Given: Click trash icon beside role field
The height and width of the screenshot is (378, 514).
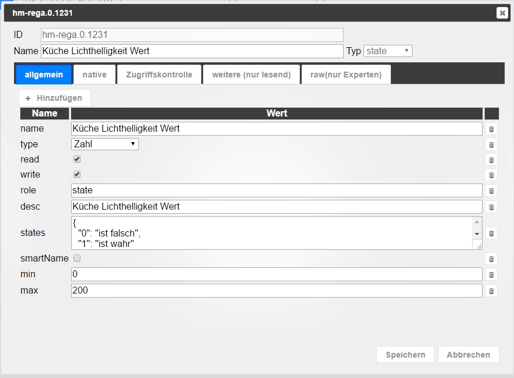Looking at the screenshot, I should click(x=491, y=190).
